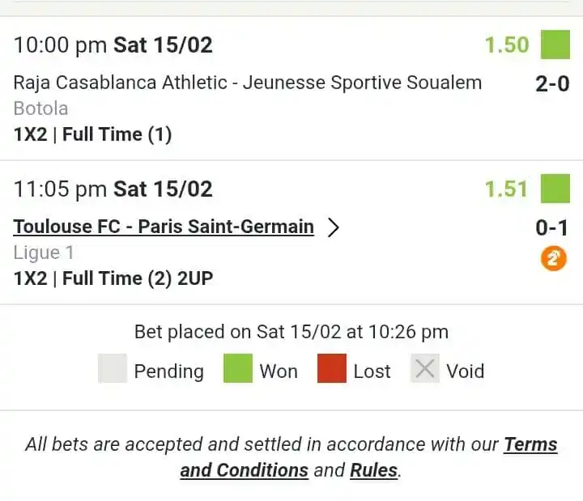This screenshot has width=583, height=501.
Task: Open the Rules link
Action: (x=375, y=470)
